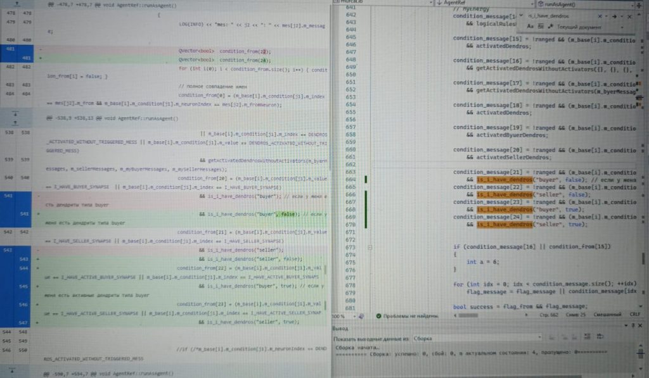Open the code cleanup icon beside zoom

(x=361, y=317)
